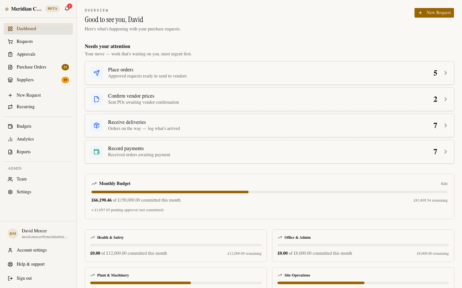Navigate to Purchase Orders

pyautogui.click(x=38, y=67)
